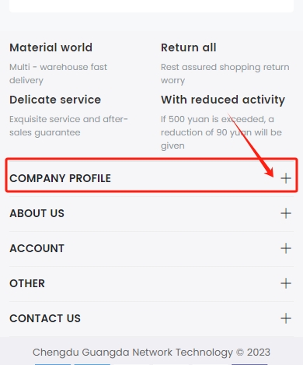Image resolution: width=303 pixels, height=365 pixels.
Task: Expand CONTACT US using the plus icon
Action: pos(286,318)
